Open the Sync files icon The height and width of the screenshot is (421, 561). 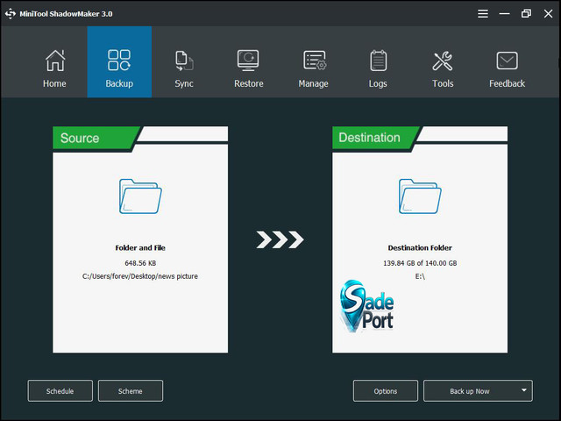pyautogui.click(x=184, y=61)
